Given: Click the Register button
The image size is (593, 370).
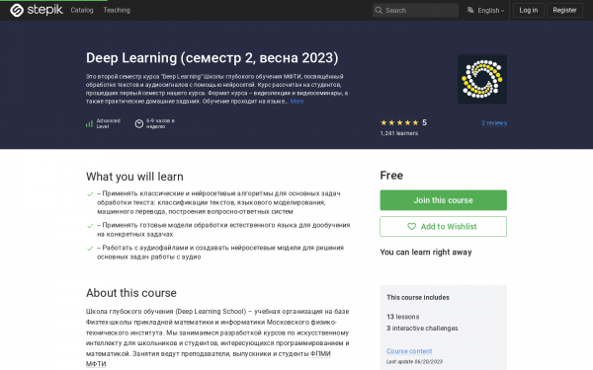Looking at the screenshot, I should (564, 10).
